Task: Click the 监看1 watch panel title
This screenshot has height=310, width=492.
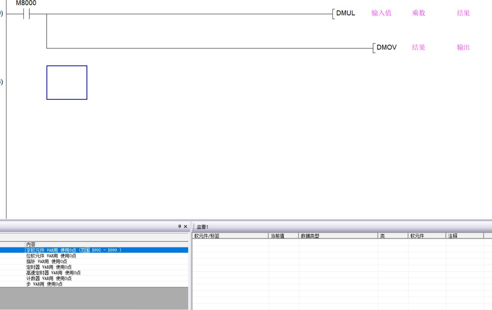Action: [202, 227]
